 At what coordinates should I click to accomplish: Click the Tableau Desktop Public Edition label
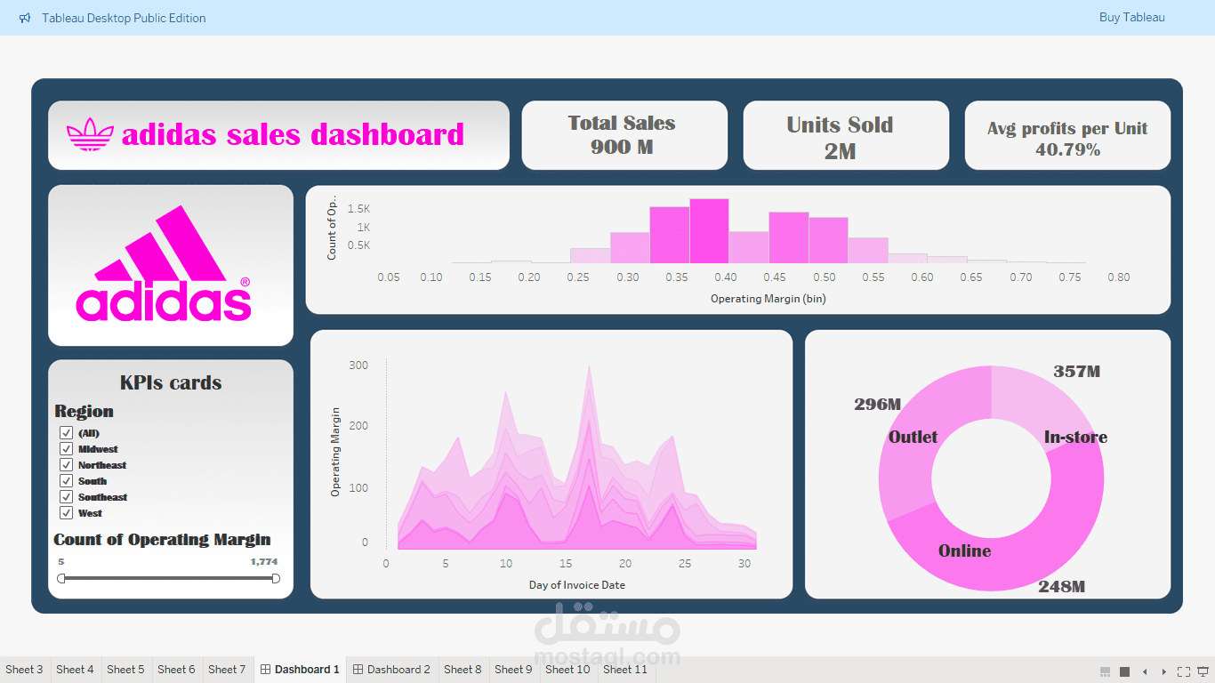124,18
